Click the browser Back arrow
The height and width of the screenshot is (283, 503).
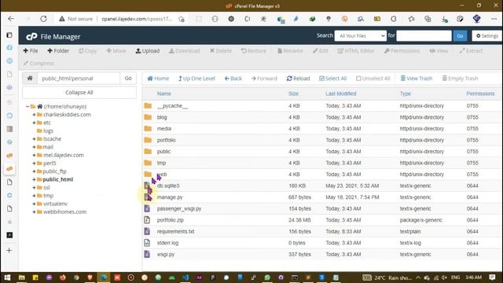[11, 19]
